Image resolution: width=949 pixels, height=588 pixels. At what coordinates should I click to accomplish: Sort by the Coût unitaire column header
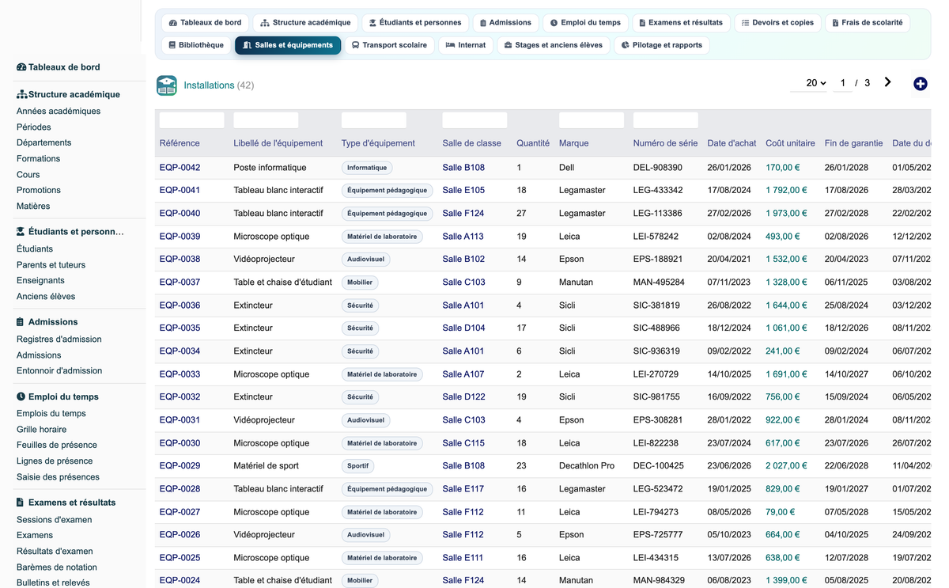[x=790, y=144]
